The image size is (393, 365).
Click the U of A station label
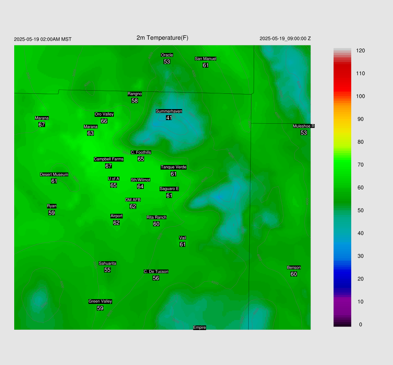click(x=114, y=179)
